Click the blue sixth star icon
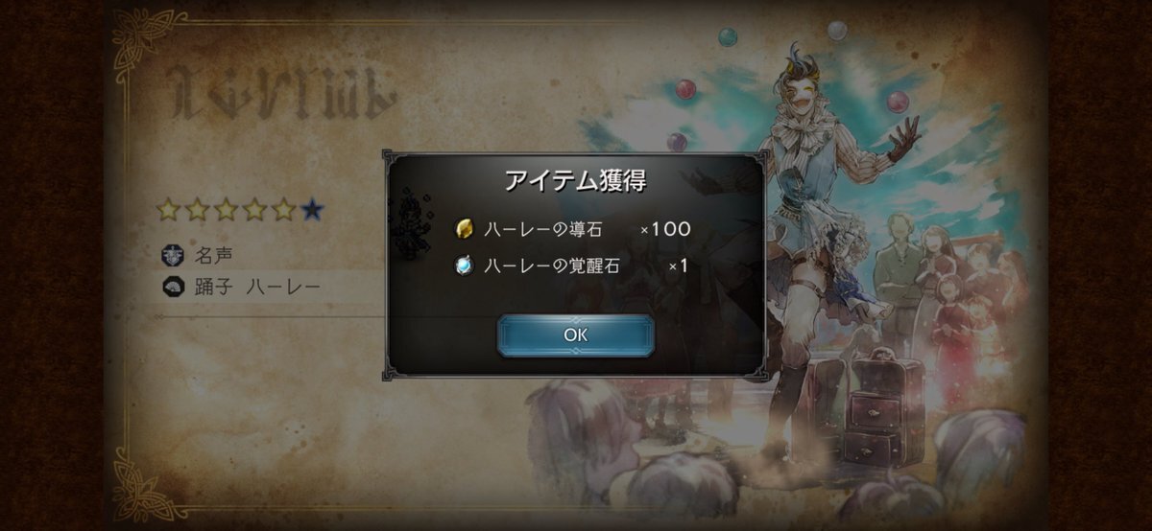The image size is (1152, 531). 312,210
